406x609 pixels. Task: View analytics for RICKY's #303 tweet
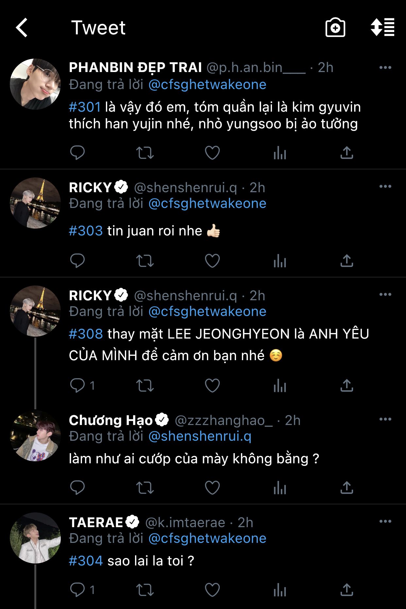pos(280,261)
